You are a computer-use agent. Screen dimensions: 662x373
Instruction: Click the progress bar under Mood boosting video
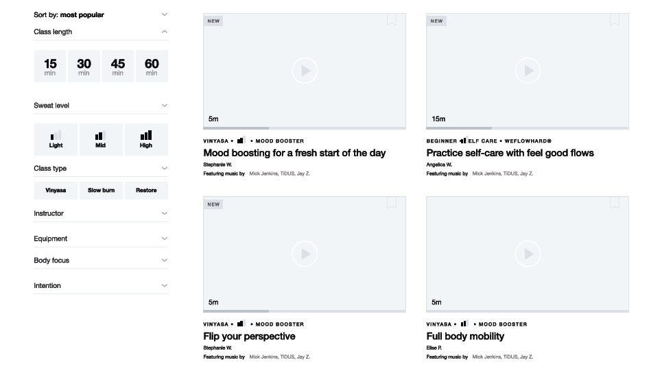[x=305, y=128]
